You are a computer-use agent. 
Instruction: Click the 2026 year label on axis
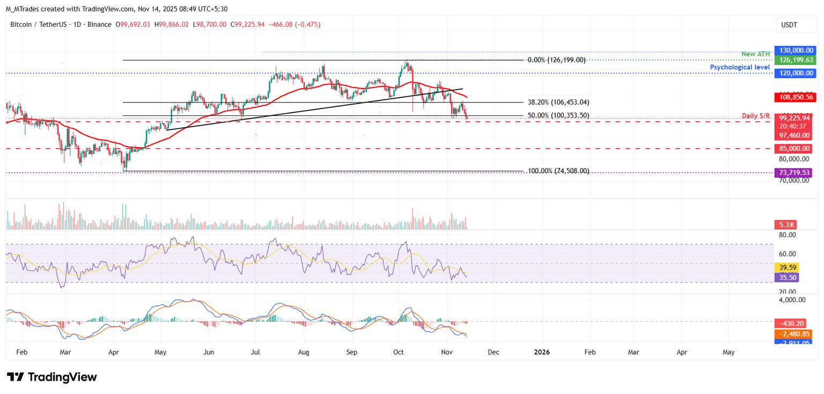point(542,352)
